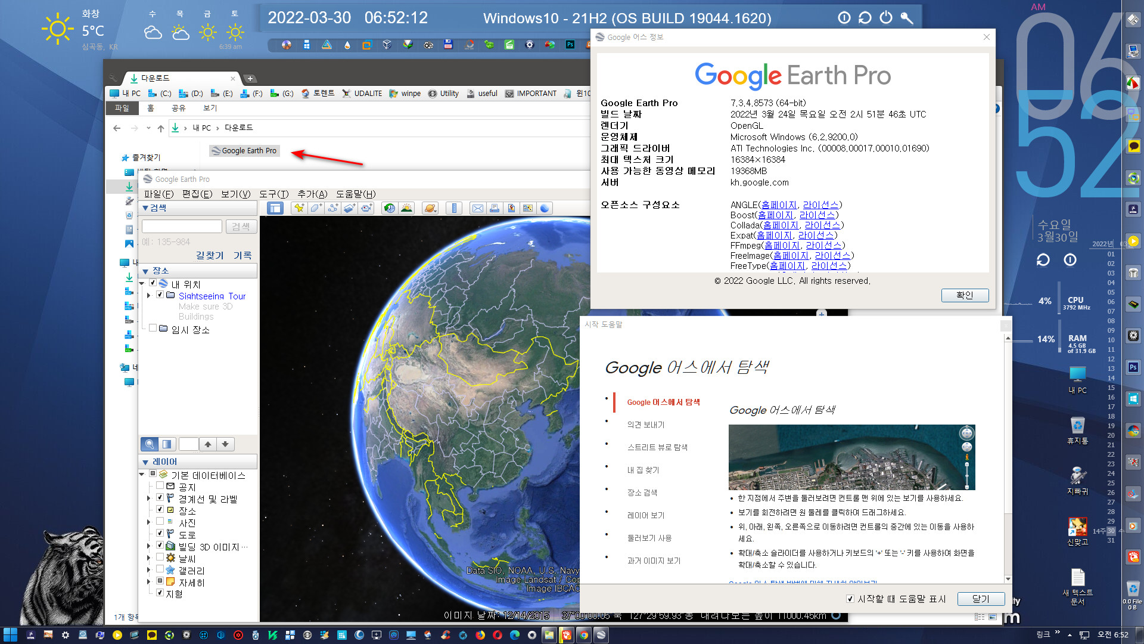This screenshot has height=644, width=1144.
Task: Uncheck the 도로 layer checkbox
Action: [x=160, y=533]
